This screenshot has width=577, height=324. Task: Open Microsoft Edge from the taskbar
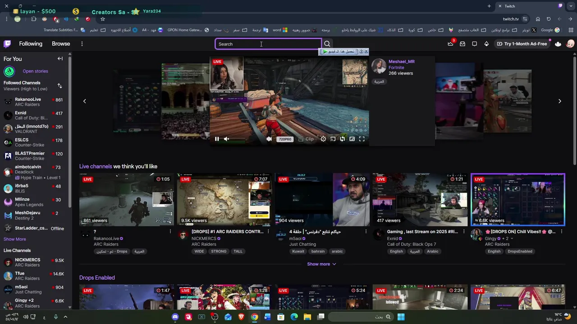pos(294,317)
